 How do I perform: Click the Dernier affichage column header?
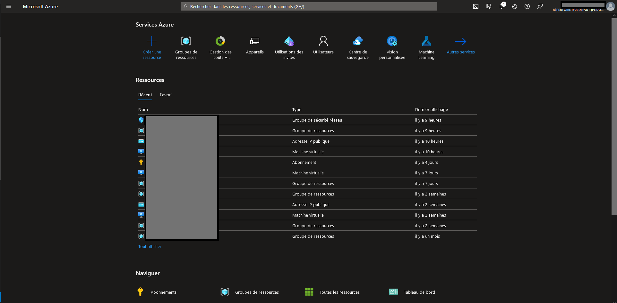(x=432, y=110)
